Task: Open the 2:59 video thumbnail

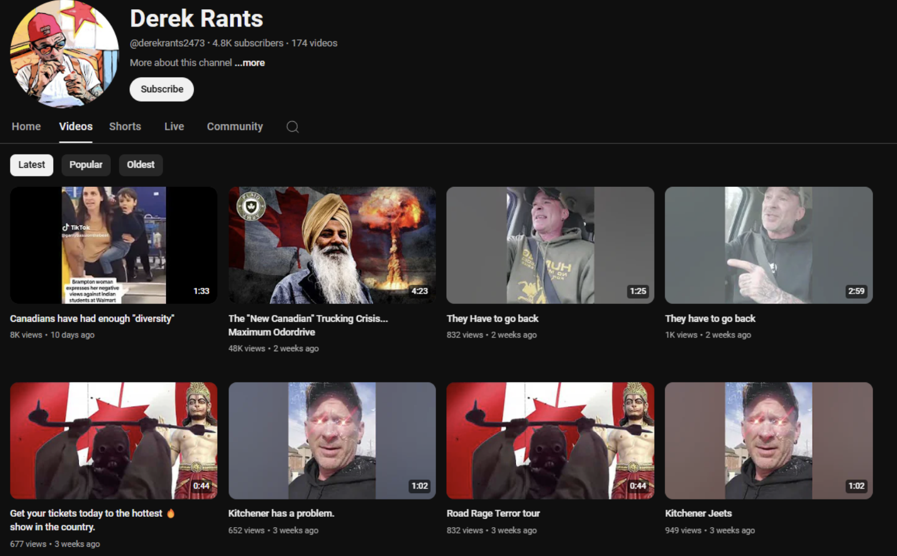Action: pyautogui.click(x=768, y=245)
